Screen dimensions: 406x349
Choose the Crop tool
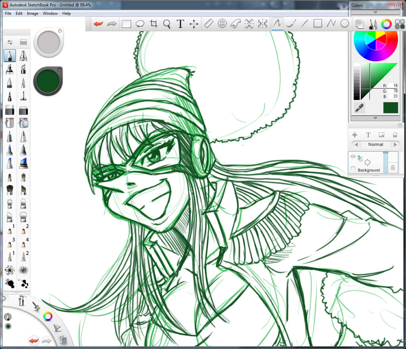coord(153,24)
